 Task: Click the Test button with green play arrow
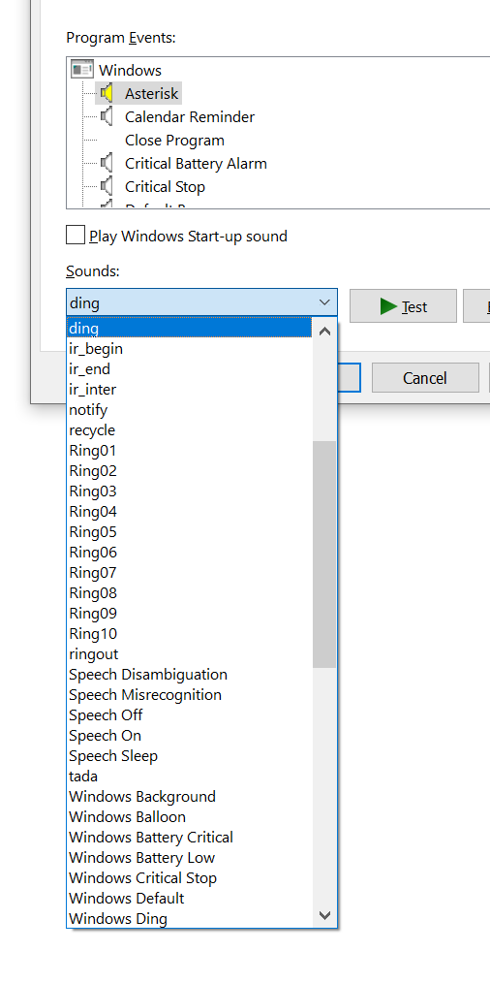point(403,306)
